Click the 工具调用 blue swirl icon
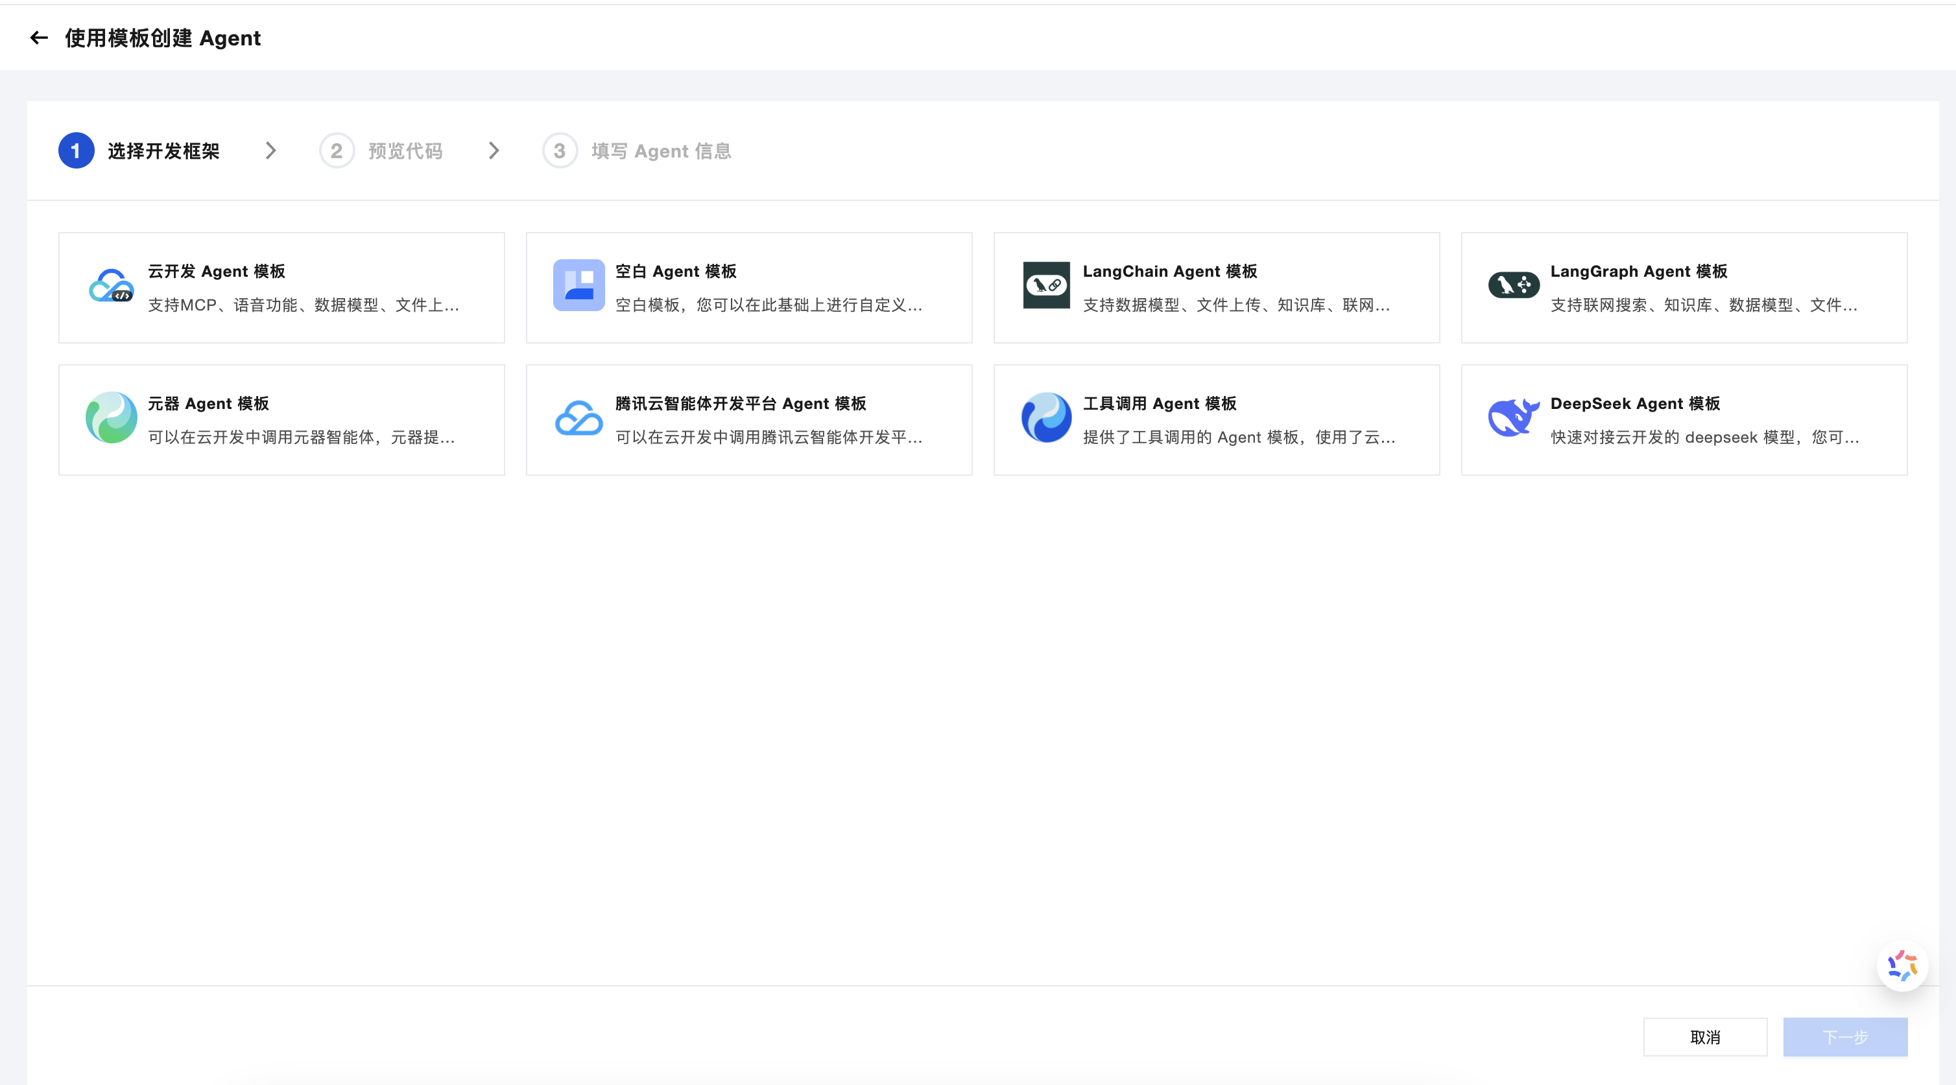The width and height of the screenshot is (1956, 1085). [x=1046, y=417]
